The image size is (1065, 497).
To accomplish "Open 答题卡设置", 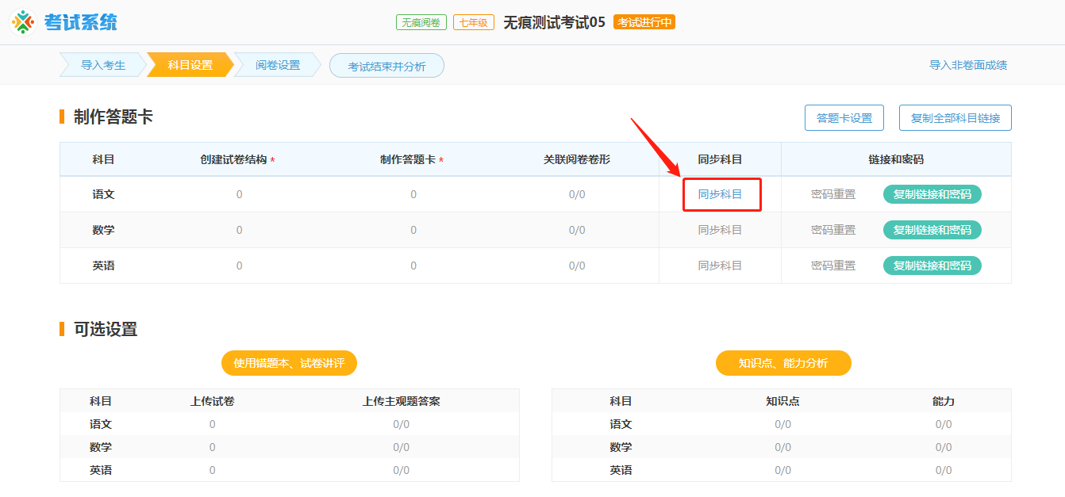I will pos(845,117).
